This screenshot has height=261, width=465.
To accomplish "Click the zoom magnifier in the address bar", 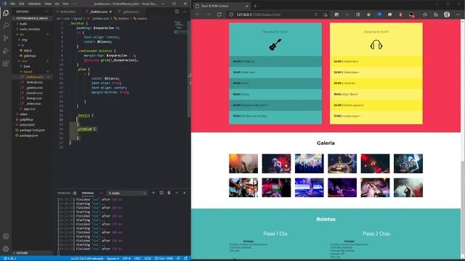I will pyautogui.click(x=316, y=14).
